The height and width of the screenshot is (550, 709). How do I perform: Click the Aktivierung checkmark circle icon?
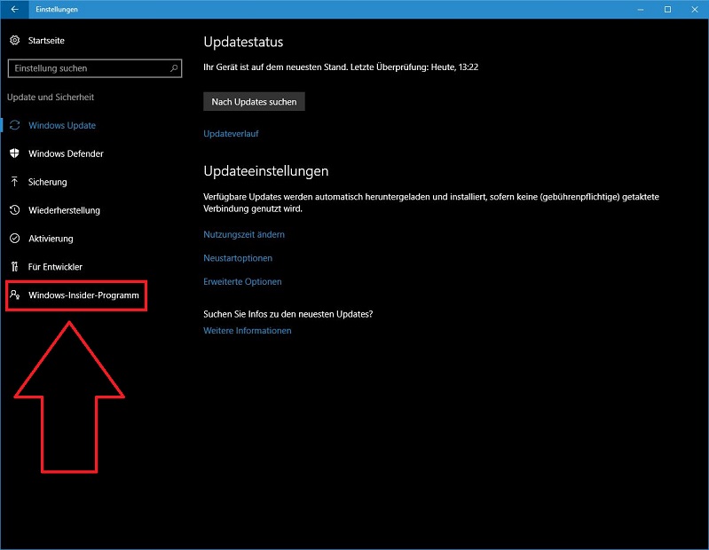(14, 238)
